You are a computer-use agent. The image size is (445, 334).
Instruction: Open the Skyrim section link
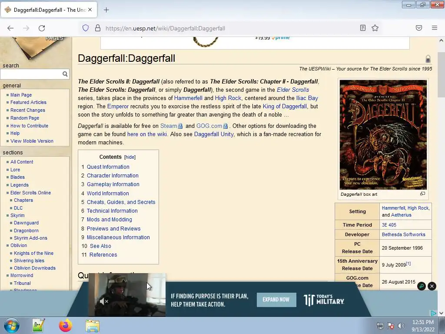[17, 215]
